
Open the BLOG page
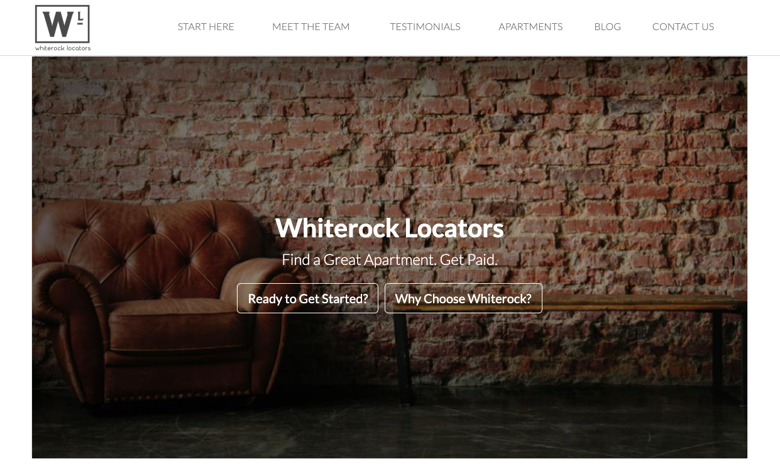[607, 26]
